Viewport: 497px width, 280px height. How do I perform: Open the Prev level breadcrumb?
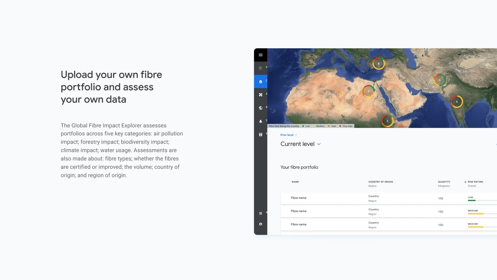coord(286,135)
